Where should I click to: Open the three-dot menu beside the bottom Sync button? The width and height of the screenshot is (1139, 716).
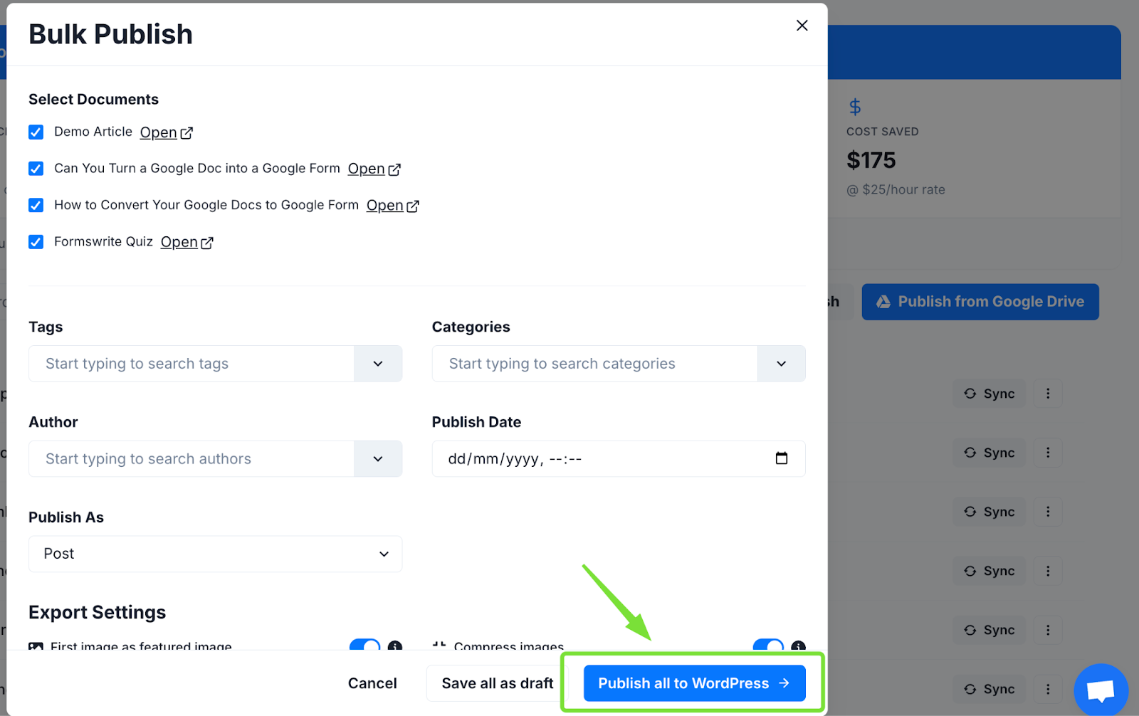pyautogui.click(x=1047, y=688)
